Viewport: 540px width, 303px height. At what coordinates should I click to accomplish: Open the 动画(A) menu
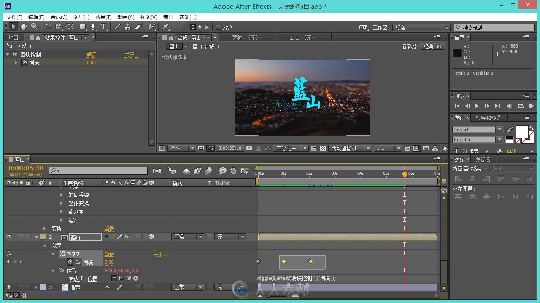coord(126,17)
